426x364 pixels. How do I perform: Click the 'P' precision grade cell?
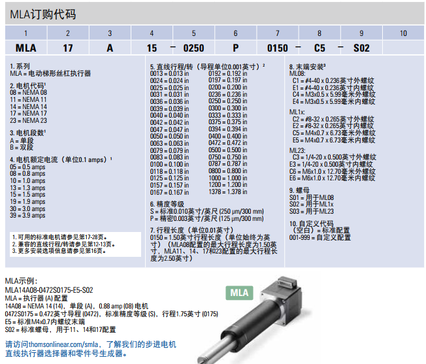[x=236, y=48]
